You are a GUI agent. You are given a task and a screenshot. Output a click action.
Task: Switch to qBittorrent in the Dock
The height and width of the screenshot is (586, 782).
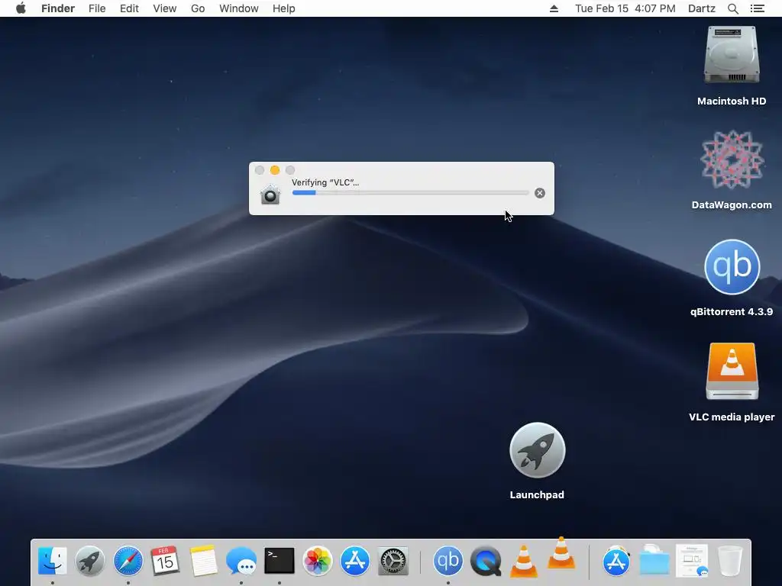pyautogui.click(x=448, y=561)
